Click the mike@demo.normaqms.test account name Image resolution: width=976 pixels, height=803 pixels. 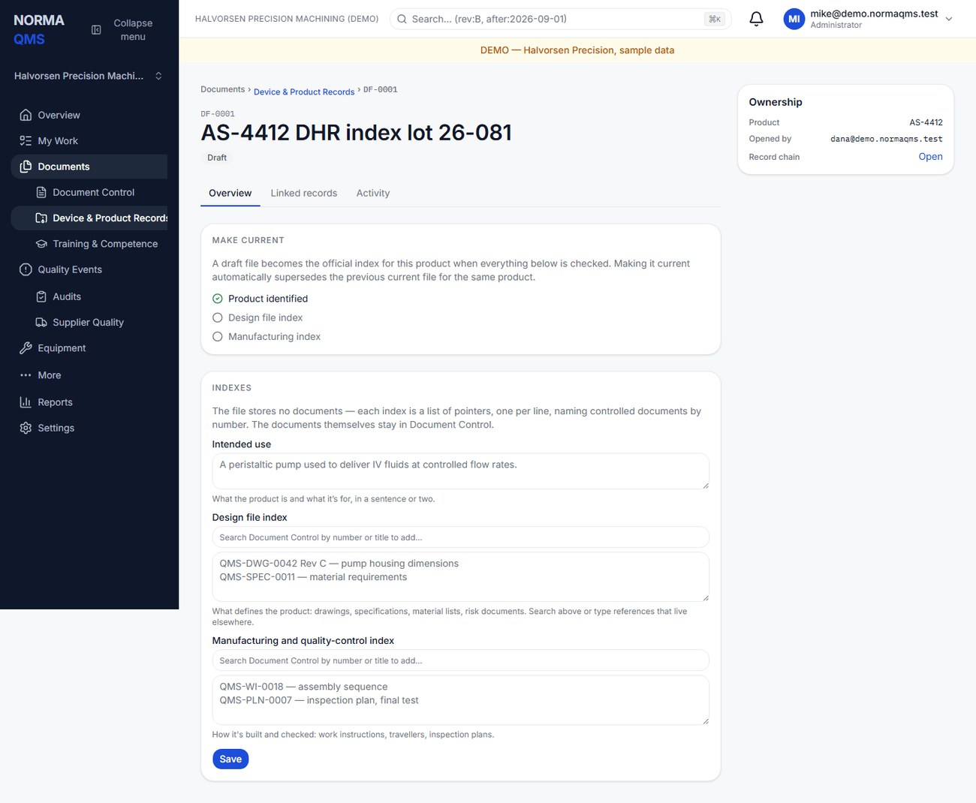click(x=874, y=14)
